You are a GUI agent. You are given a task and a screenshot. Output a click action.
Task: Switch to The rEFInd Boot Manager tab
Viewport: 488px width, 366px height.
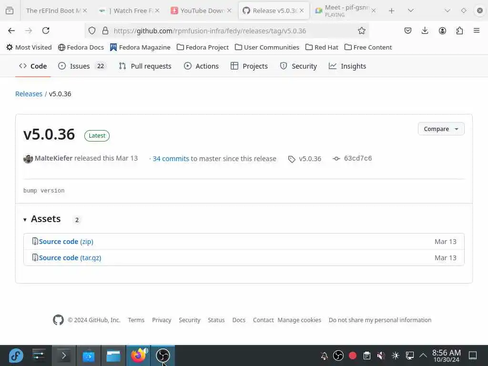coord(52,10)
